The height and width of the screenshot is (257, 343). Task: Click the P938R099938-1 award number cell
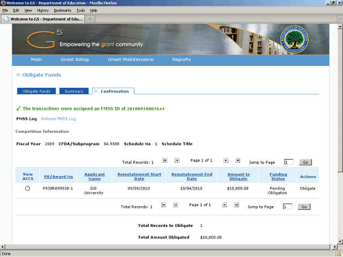[58, 188]
